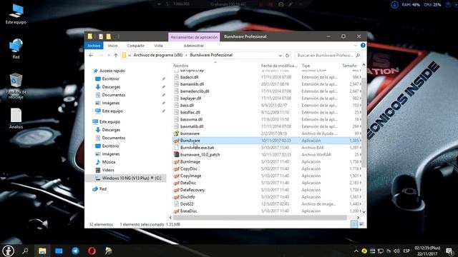Go up one folder level arrow
This screenshot has width=458, height=257.
click(116, 55)
